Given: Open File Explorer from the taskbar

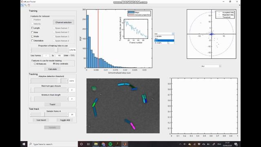Looking at the screenshot, I should coord(96,144).
